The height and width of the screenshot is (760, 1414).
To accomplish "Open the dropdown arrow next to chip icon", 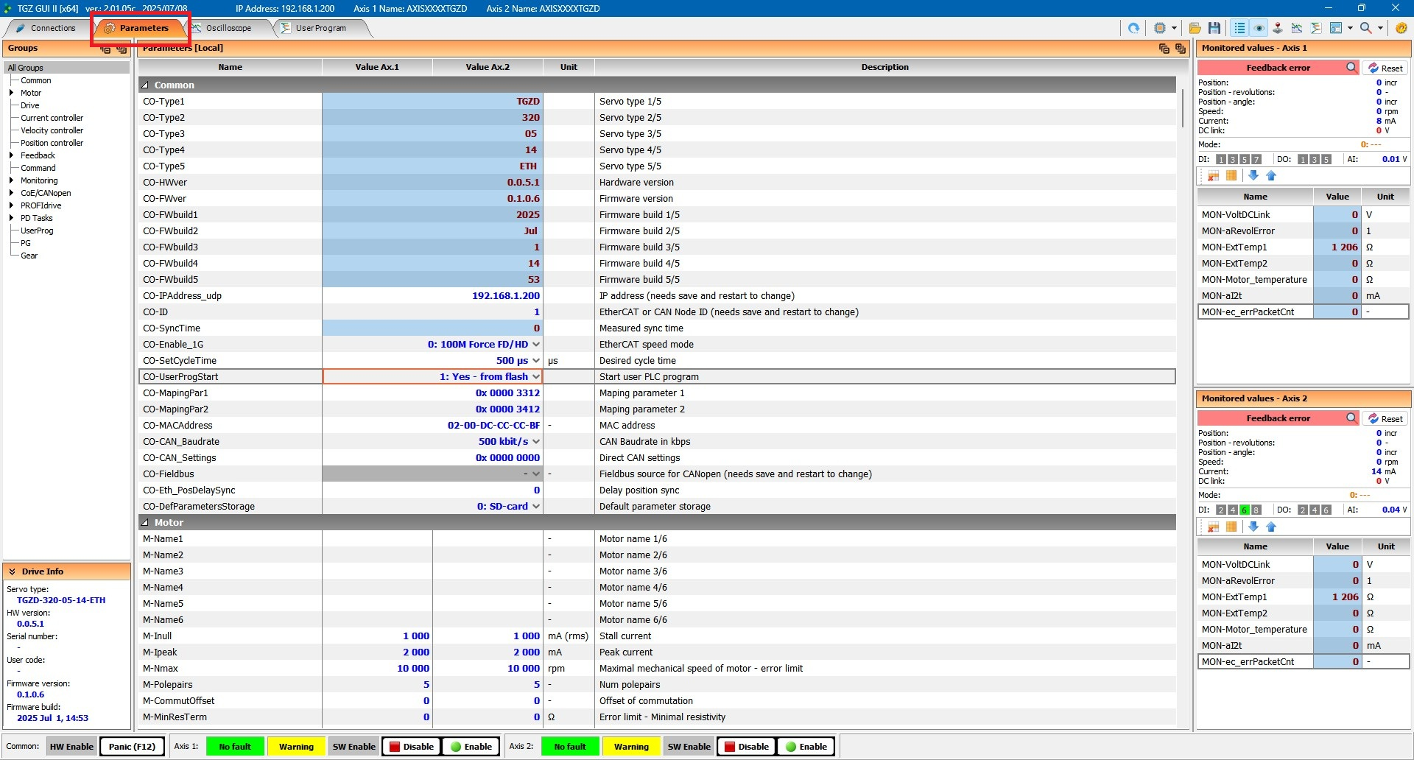I will click(x=1174, y=28).
